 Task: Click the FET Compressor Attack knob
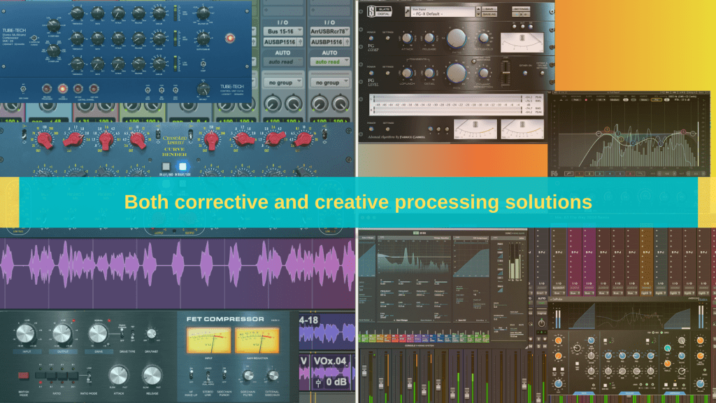point(117,375)
